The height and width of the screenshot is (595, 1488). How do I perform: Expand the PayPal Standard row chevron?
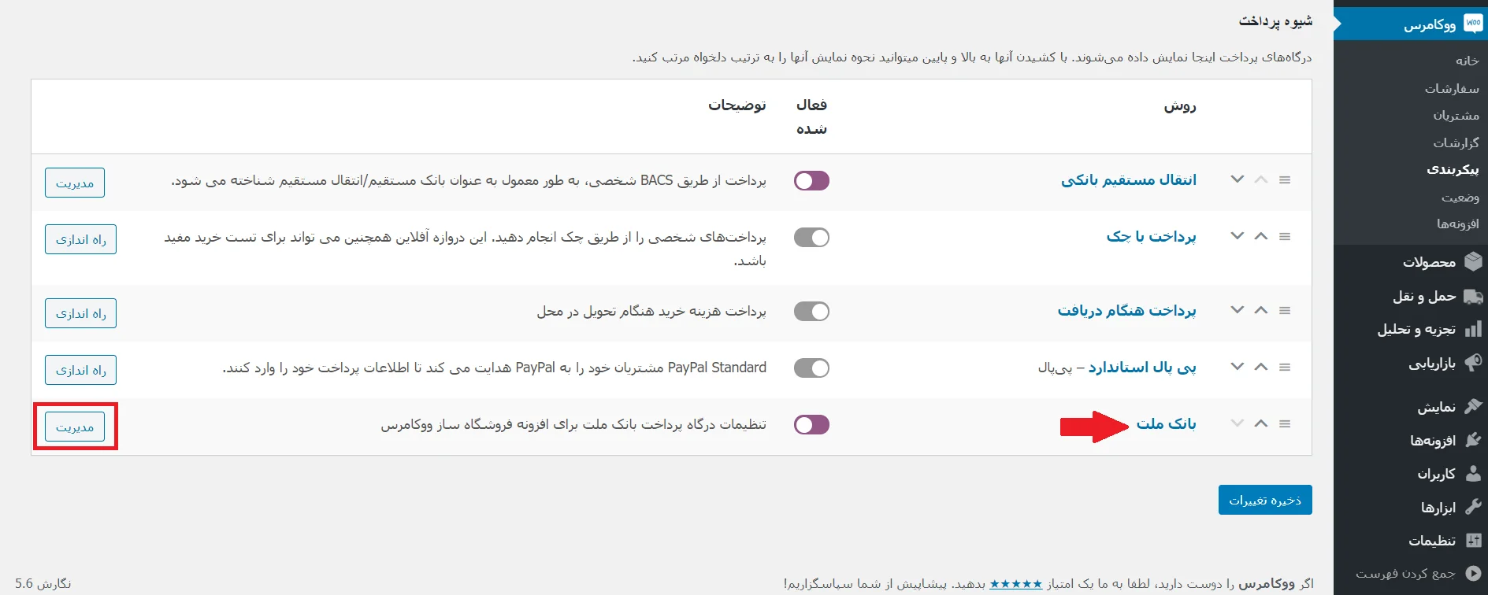click(x=1236, y=366)
